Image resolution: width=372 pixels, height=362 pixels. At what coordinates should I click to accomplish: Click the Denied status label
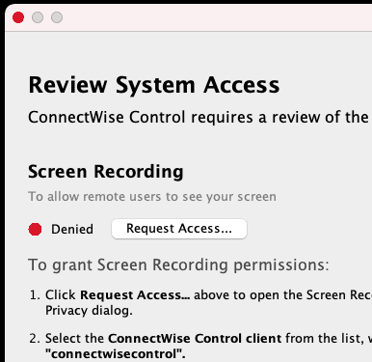(x=72, y=230)
